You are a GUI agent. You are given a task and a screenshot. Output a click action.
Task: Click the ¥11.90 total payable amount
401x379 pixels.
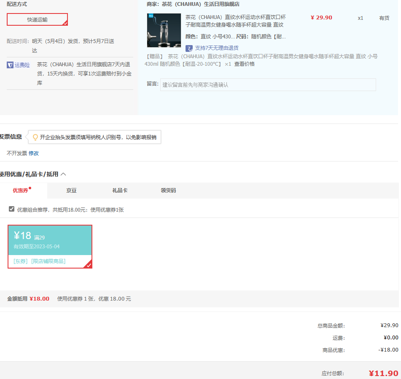383,374
